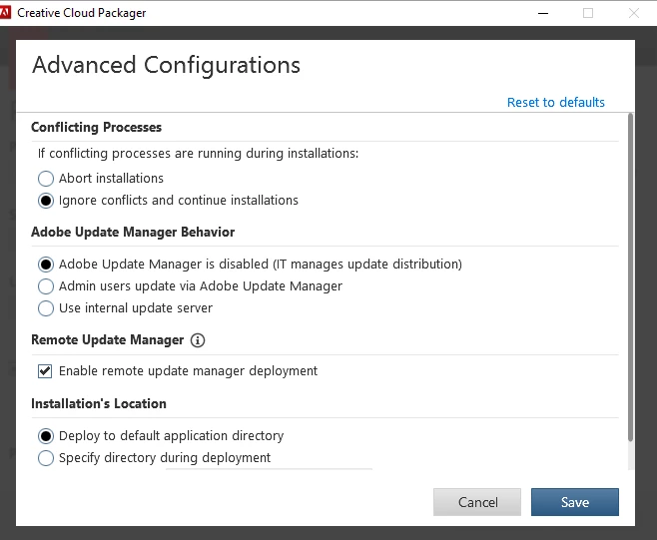Image resolution: width=657 pixels, height=540 pixels.
Task: Minimize the Creative Cloud Packager window
Action: (x=542, y=12)
